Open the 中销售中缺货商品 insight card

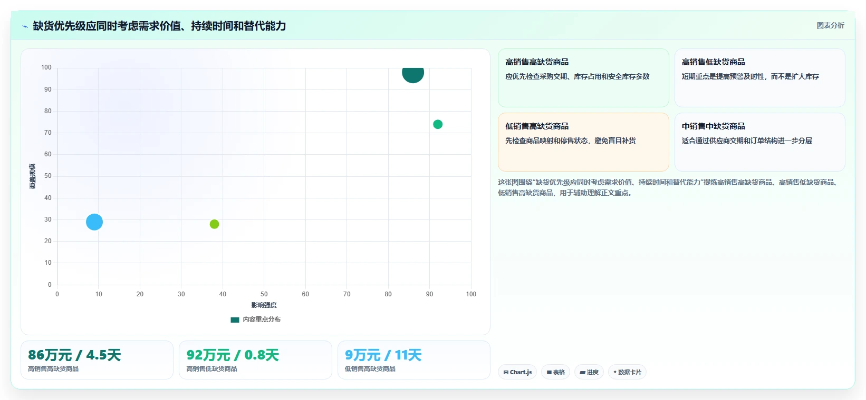(759, 142)
